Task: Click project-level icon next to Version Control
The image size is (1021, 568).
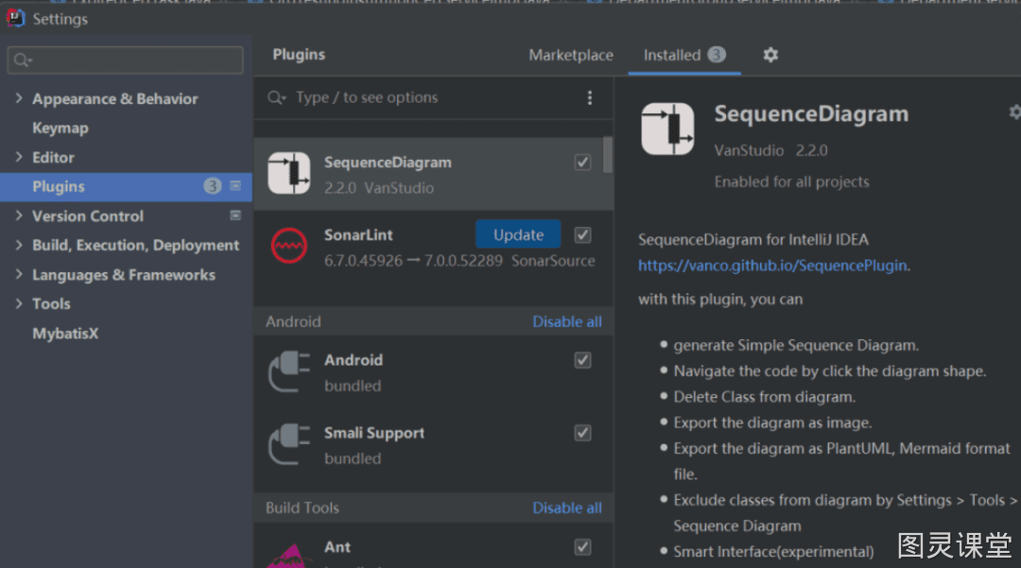Action: 235,215
